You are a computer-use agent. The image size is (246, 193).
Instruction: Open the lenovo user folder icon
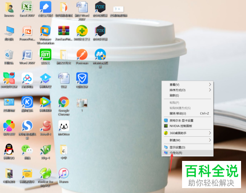point(9,7)
